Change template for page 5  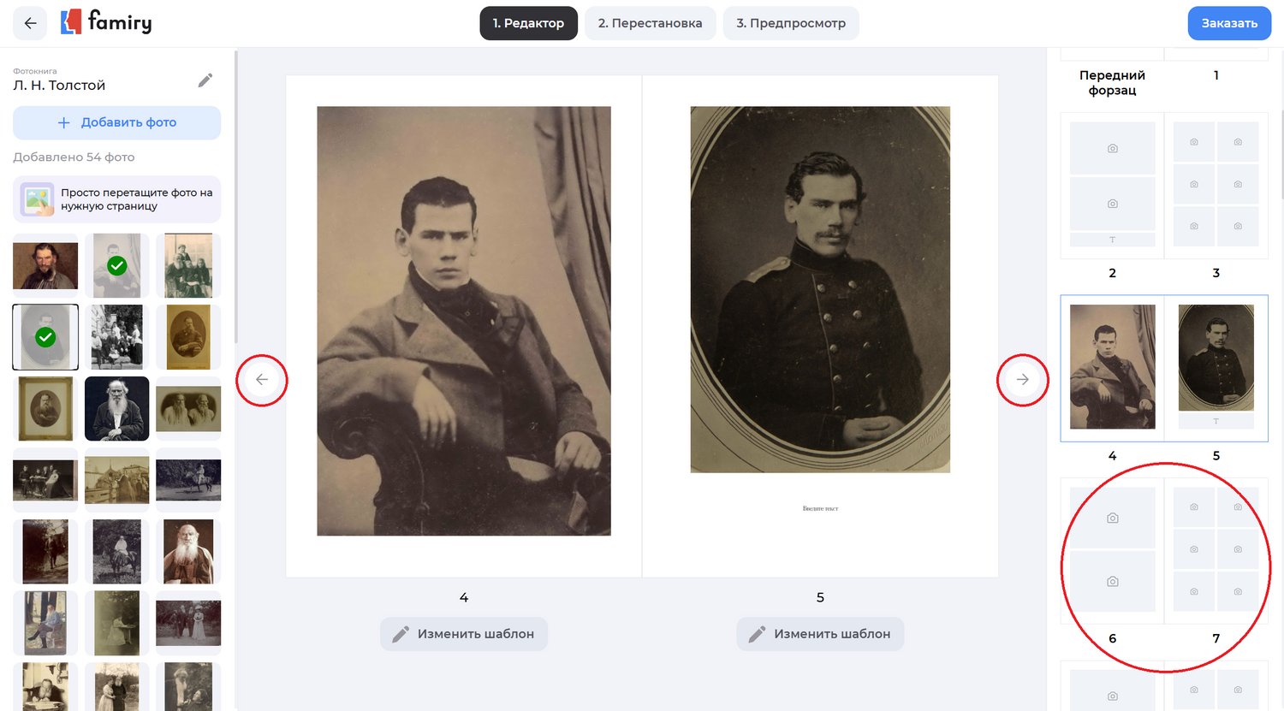tap(820, 634)
